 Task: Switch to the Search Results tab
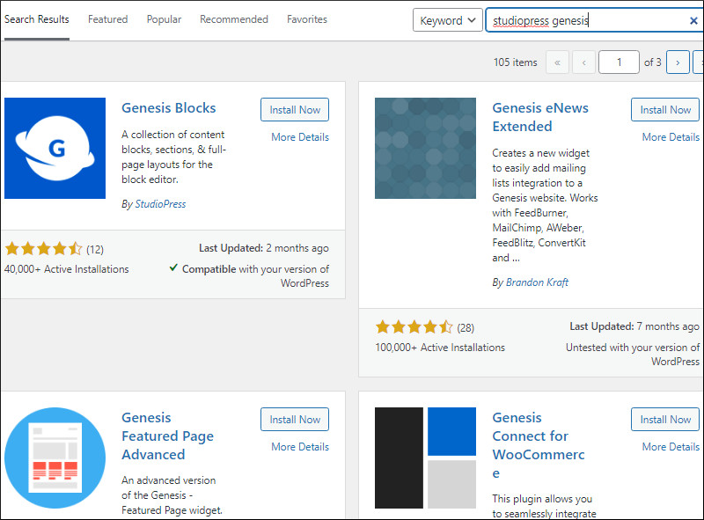point(37,19)
